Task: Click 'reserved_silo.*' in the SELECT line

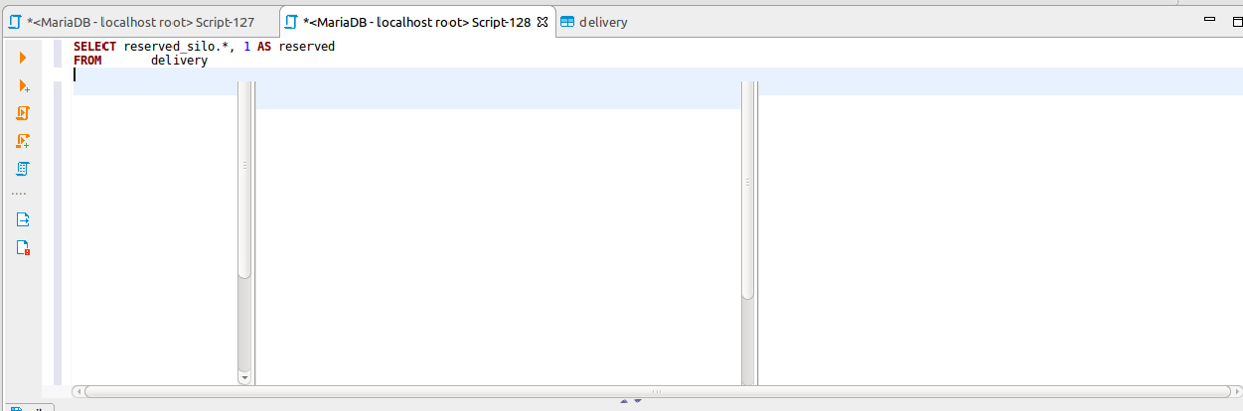Action: tap(176, 47)
